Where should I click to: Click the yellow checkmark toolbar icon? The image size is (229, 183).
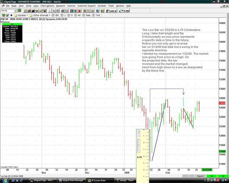[x=102, y=11]
